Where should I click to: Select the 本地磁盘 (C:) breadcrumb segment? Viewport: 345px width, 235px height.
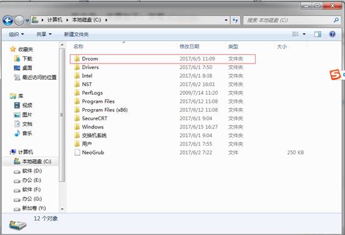point(87,20)
